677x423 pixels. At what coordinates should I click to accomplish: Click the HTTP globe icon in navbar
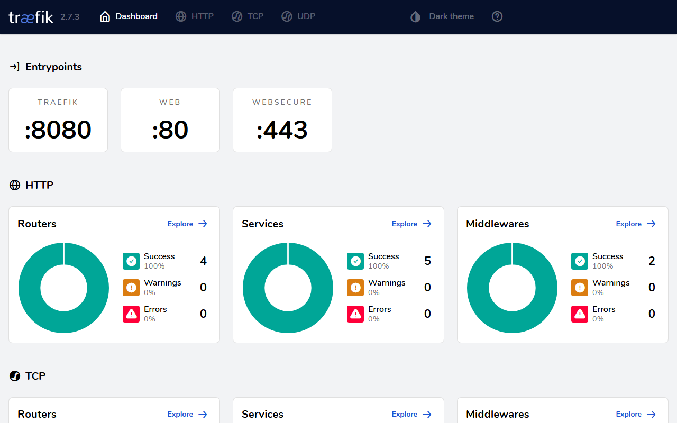(181, 16)
